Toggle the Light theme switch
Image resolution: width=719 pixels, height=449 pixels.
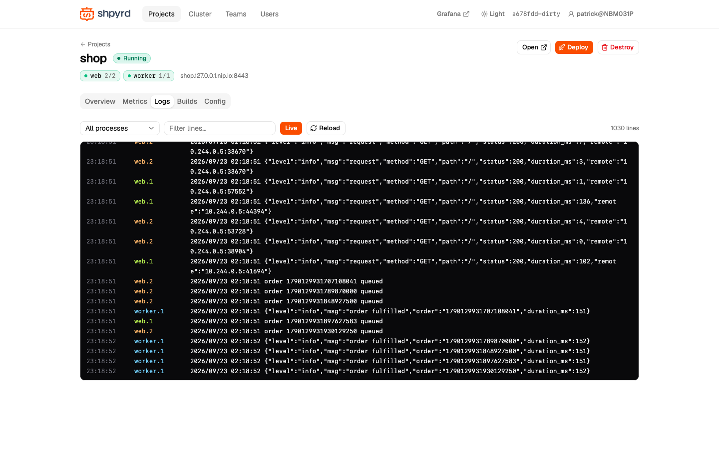point(493,14)
